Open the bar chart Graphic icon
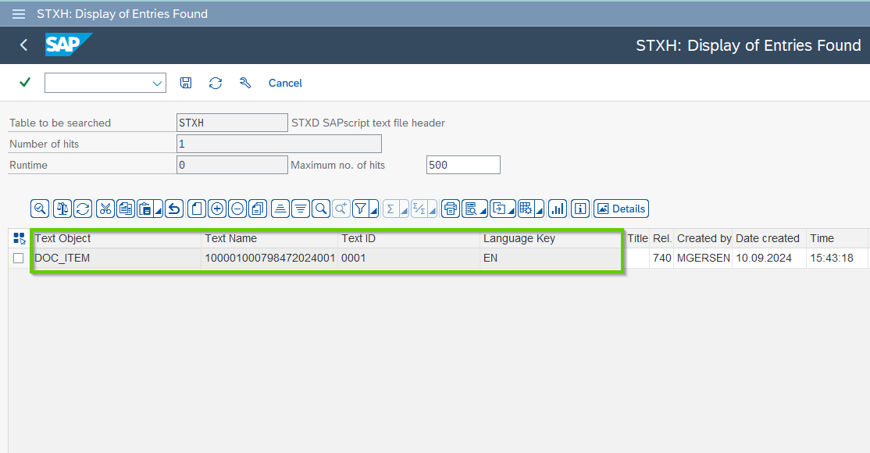 tap(558, 209)
